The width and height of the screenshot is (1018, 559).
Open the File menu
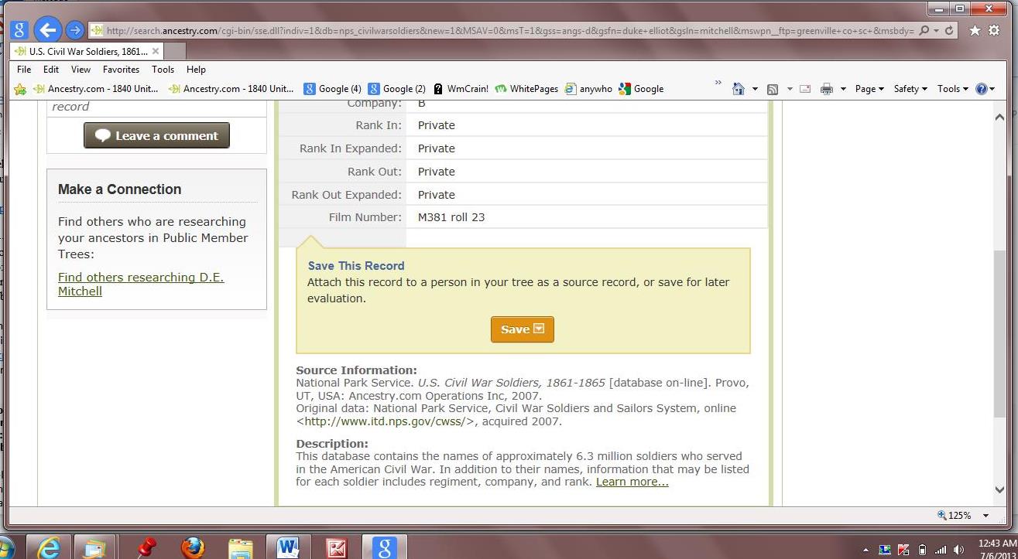point(24,70)
